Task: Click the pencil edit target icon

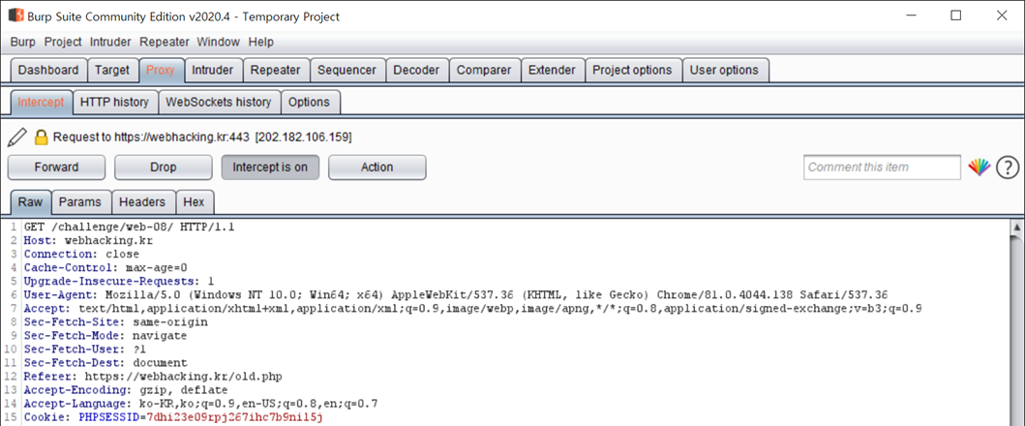Action: [x=17, y=137]
